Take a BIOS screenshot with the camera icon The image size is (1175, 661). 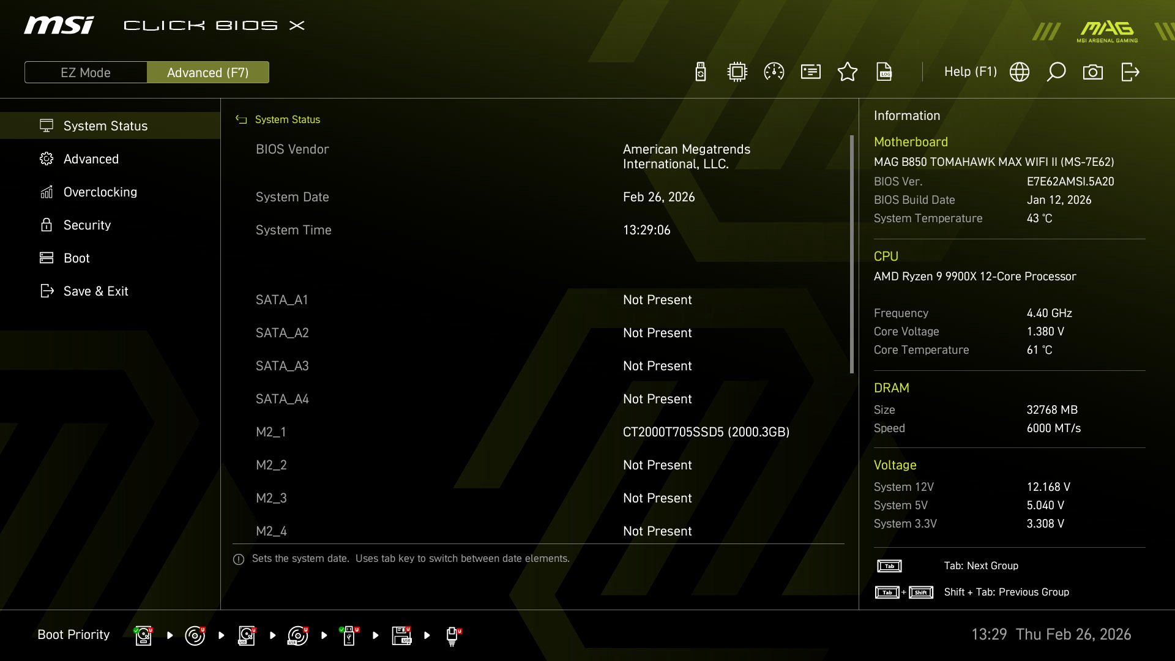pyautogui.click(x=1094, y=72)
